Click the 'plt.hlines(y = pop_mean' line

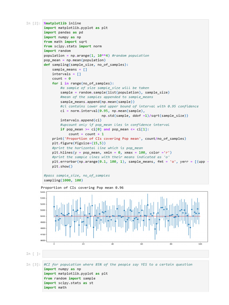112,153
